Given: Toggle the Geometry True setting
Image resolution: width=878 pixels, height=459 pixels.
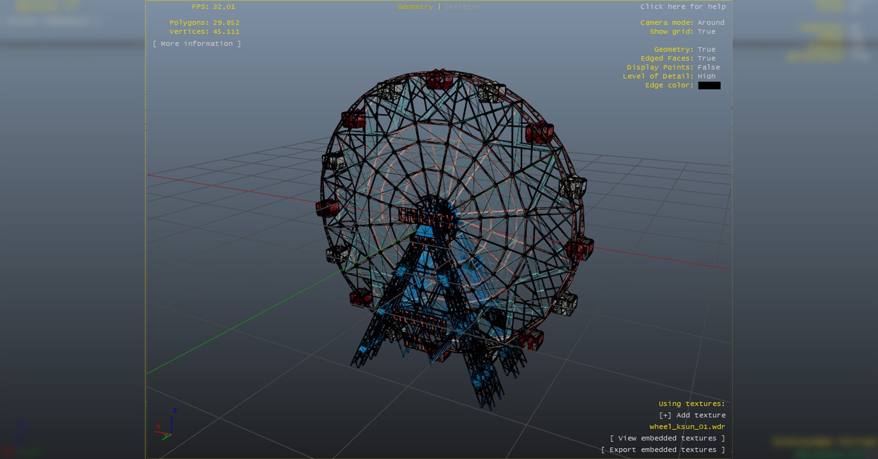Looking at the screenshot, I should [x=706, y=49].
